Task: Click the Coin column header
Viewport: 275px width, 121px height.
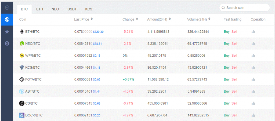Action: coord(23,19)
